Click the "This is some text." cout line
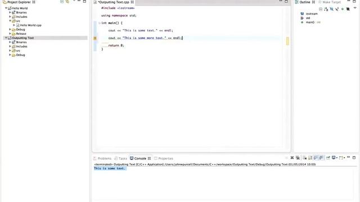The width and height of the screenshot is (360, 202). point(141,30)
